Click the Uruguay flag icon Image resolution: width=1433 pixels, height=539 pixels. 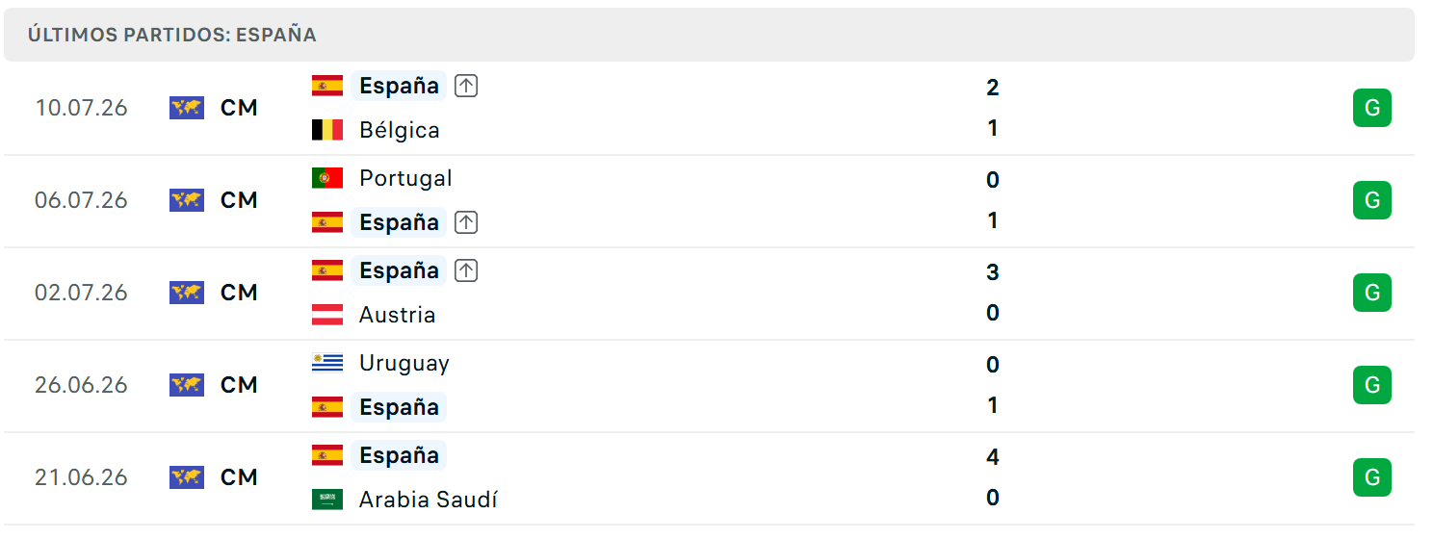click(327, 363)
